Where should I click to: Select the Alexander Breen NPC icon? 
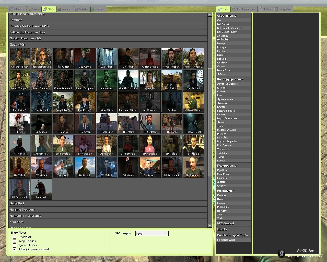tap(20, 59)
